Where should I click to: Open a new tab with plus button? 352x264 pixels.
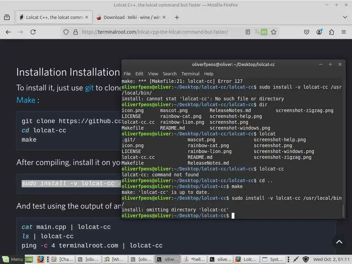tap(177, 17)
